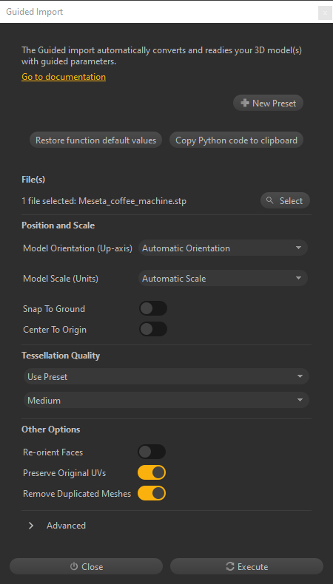This screenshot has width=333, height=584.
Task: Enable Re-orient Faces toggle
Action: coord(152,452)
